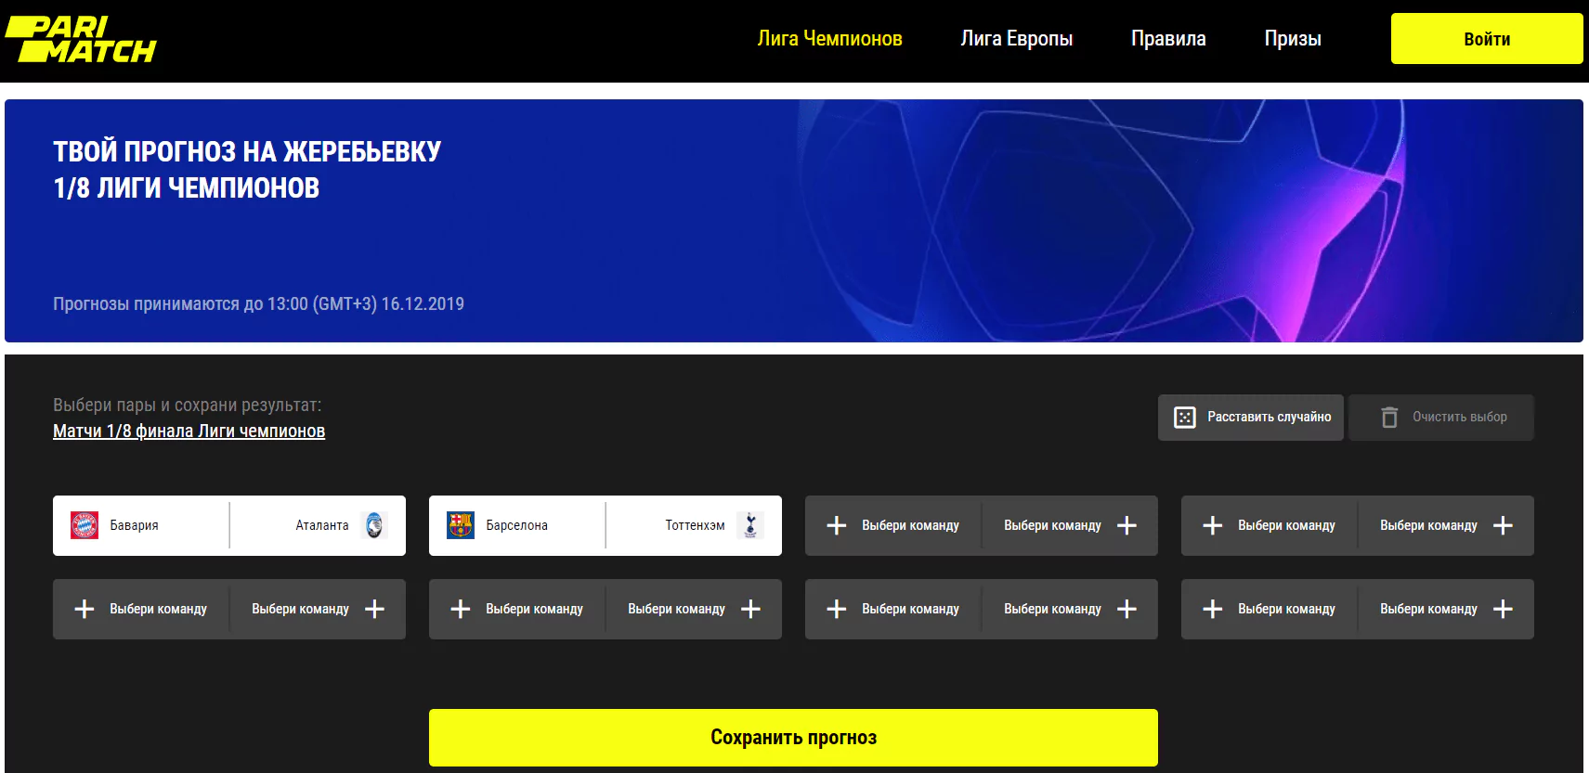Open the Лига Чемпионов tab

[829, 39]
